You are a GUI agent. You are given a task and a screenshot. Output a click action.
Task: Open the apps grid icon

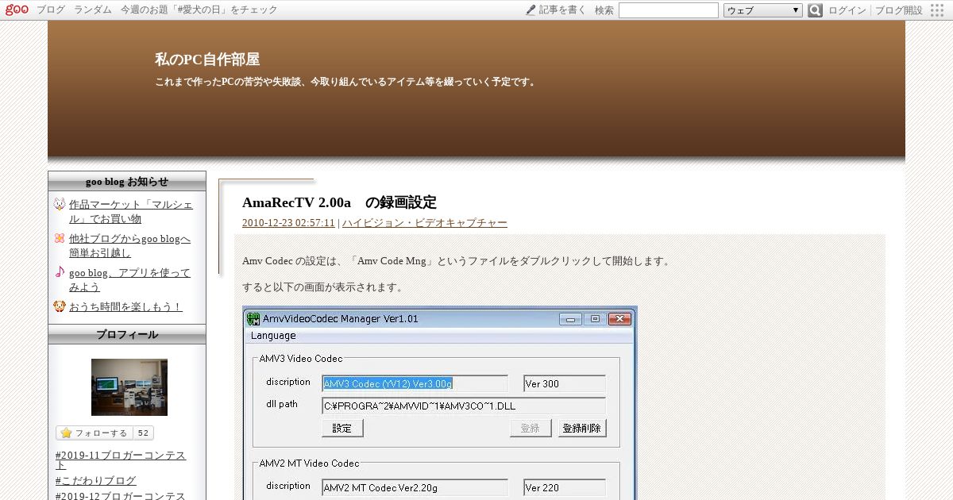click(937, 10)
